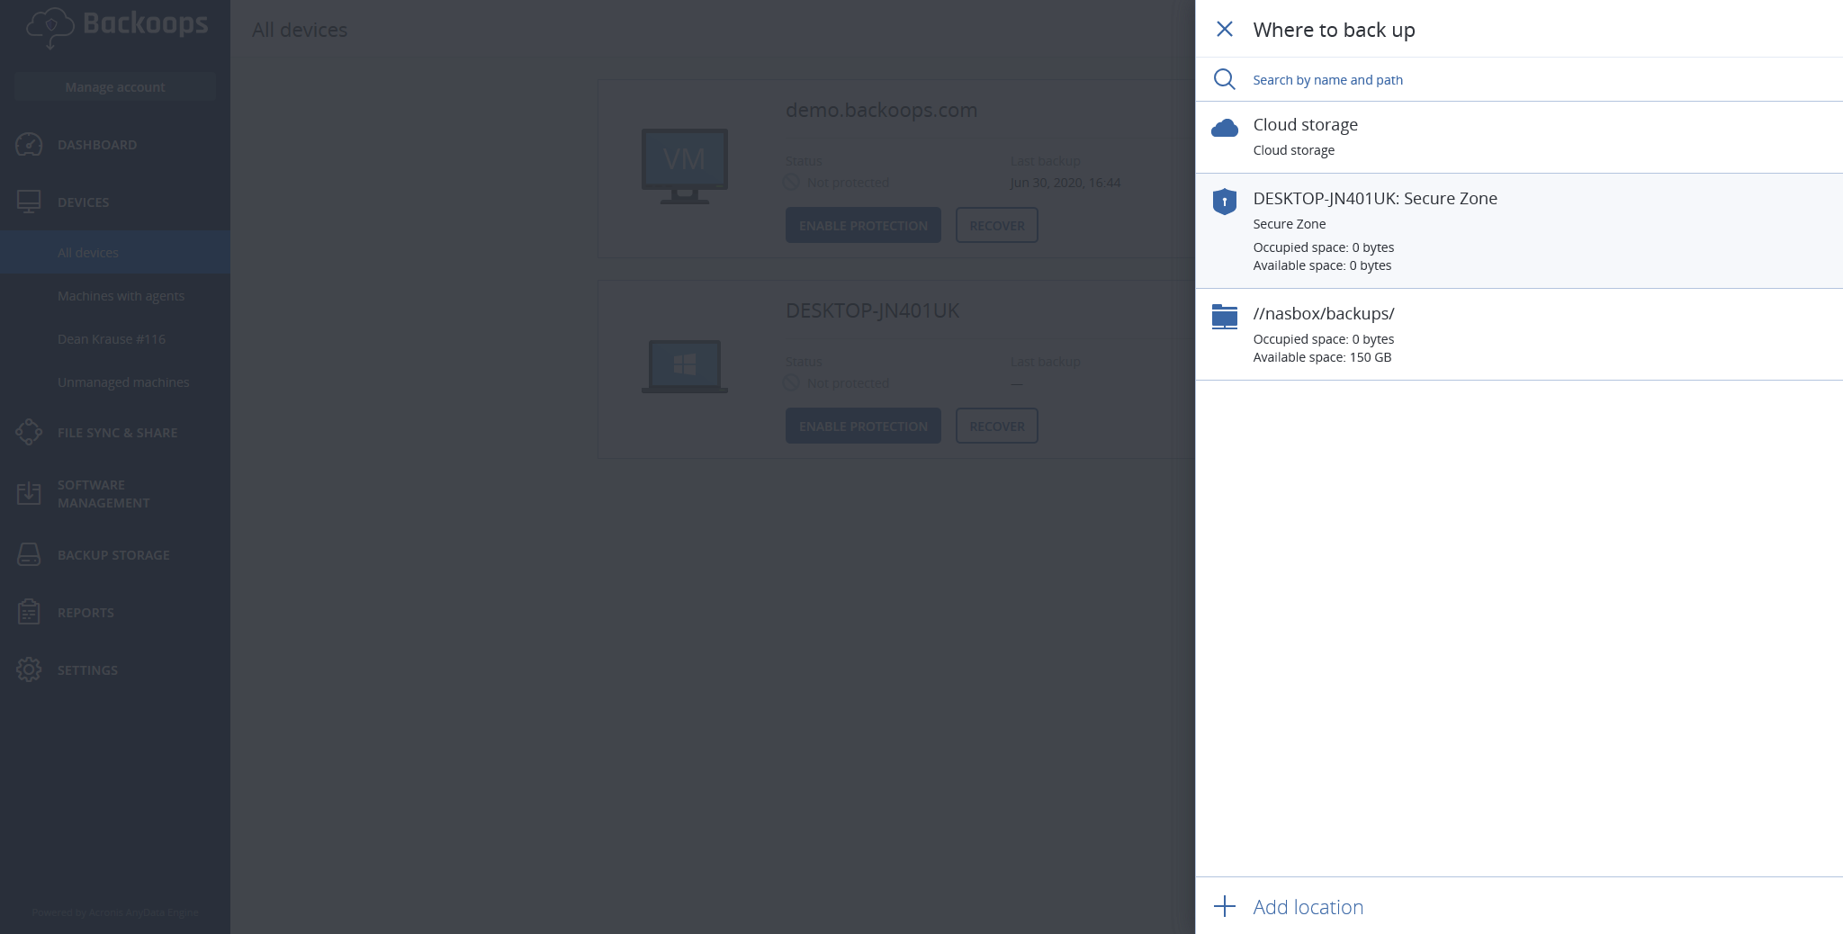Screen dimensions: 1843x934
Task: Click the Add location link
Action: [1308, 907]
